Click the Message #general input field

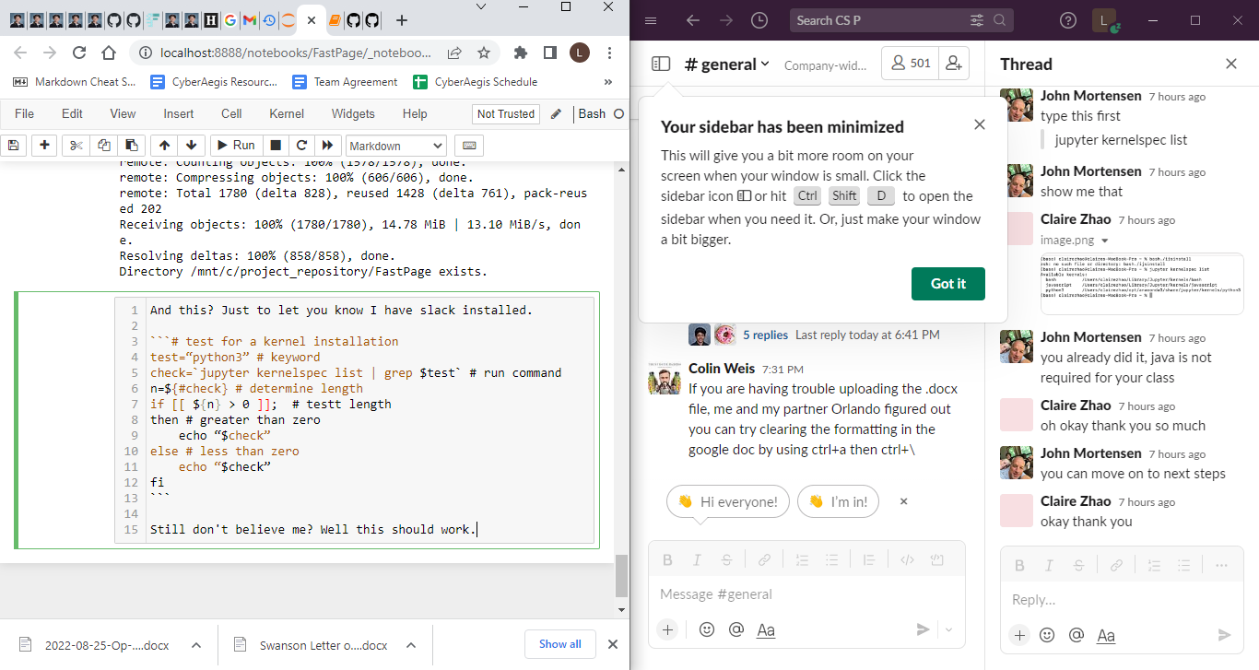pyautogui.click(x=806, y=594)
